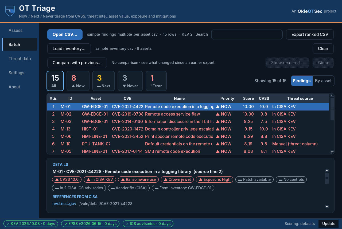Click the table scrollbar down arrow
The width and height of the screenshot is (342, 229).
tap(332, 152)
